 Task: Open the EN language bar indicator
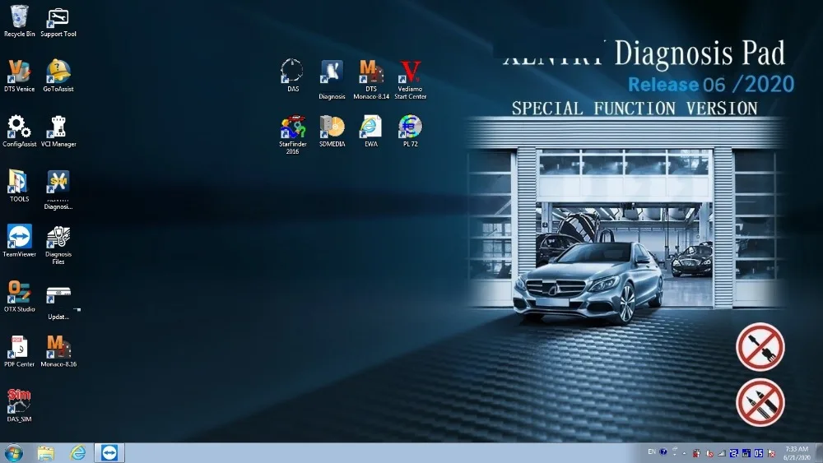(x=651, y=452)
